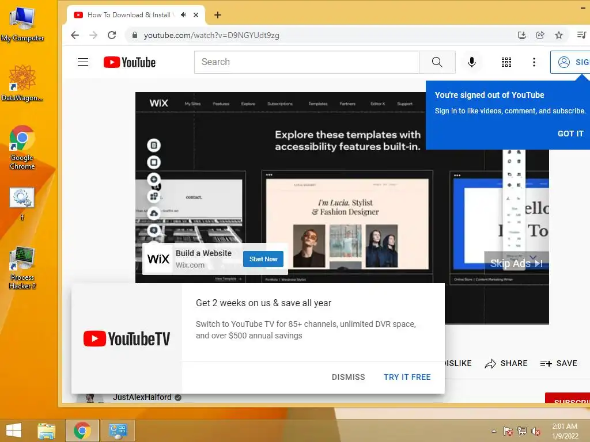Image resolution: width=590 pixels, height=442 pixels.
Task: Click TRY IT FREE on promo
Action: (x=407, y=377)
